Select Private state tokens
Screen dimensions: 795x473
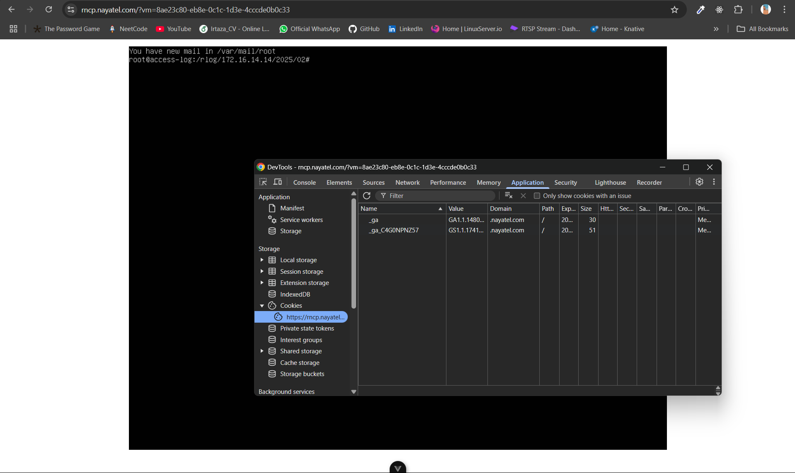tap(307, 328)
